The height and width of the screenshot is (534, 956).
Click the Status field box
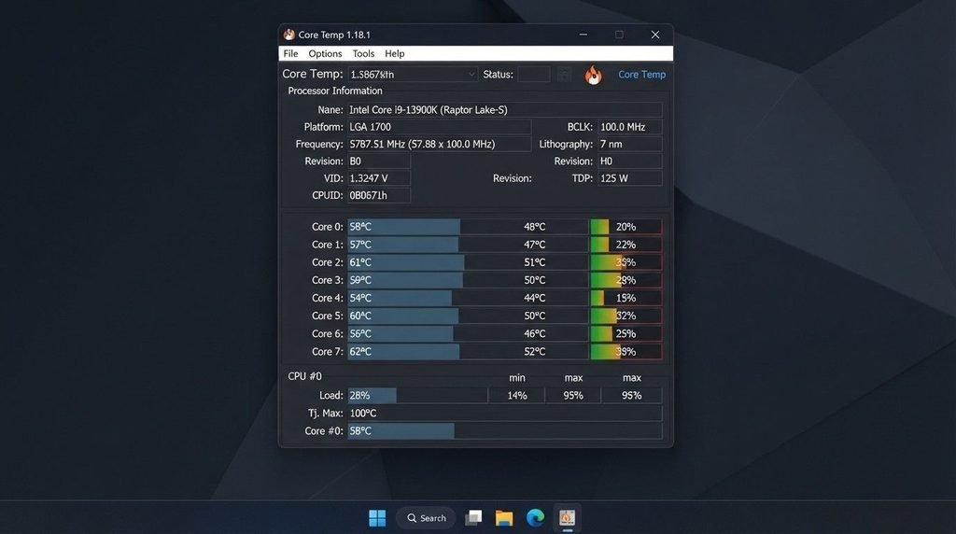coord(533,75)
